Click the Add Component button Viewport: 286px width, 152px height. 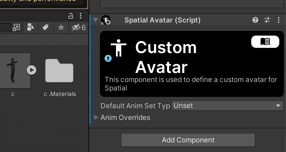(188, 140)
